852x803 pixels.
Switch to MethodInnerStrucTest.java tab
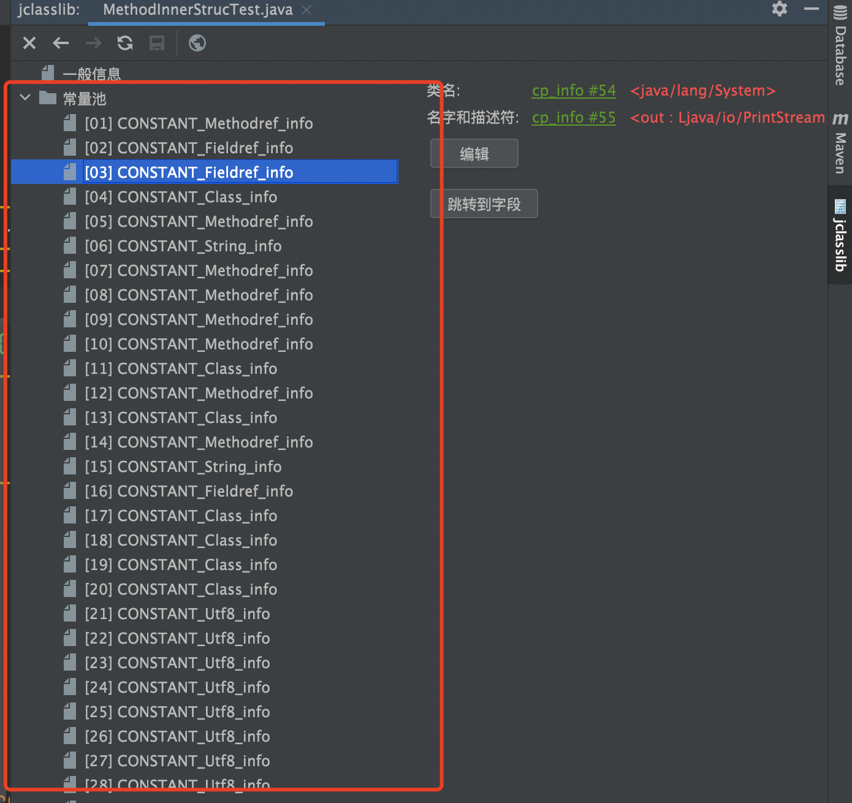coord(198,10)
